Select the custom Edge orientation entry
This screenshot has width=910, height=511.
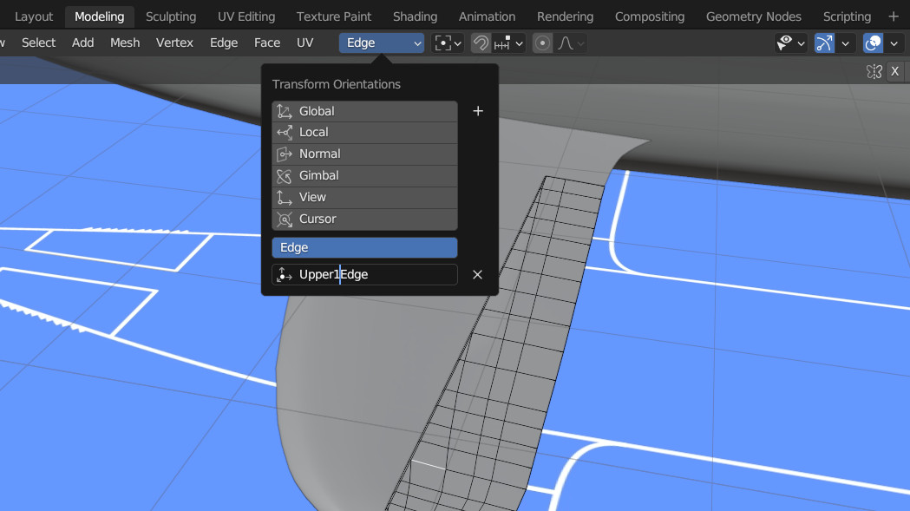point(364,247)
